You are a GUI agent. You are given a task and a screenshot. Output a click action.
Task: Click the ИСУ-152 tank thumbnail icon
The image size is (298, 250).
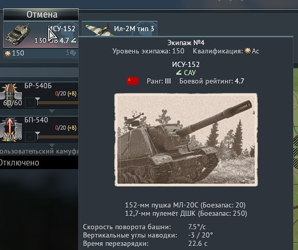click(18, 34)
